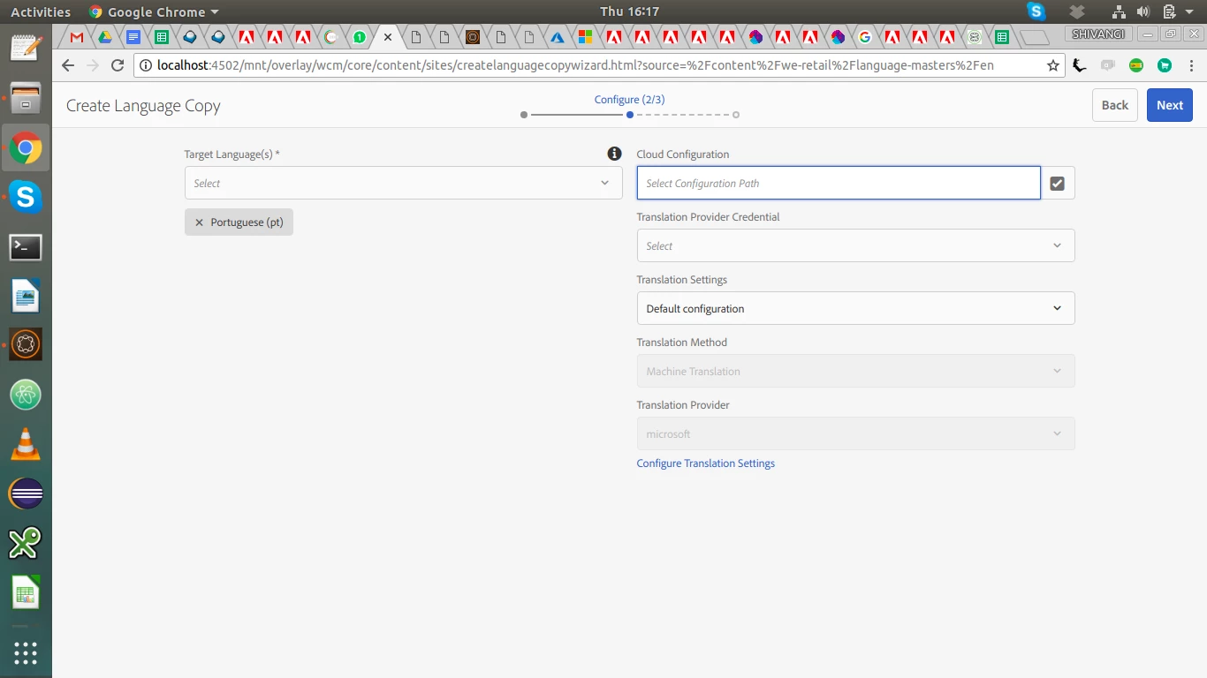Switch to the Google search tab
Viewport: 1207px width, 678px height.
(x=864, y=37)
